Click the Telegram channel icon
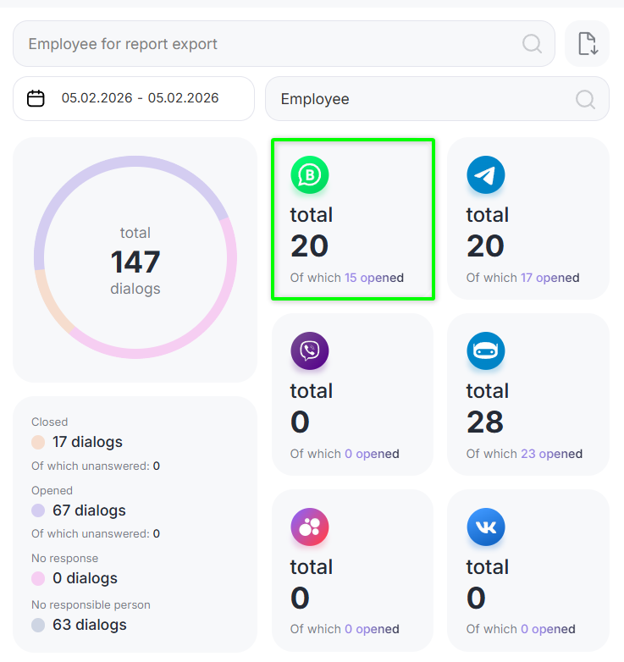Viewport: 624px width, 662px height. click(x=485, y=175)
